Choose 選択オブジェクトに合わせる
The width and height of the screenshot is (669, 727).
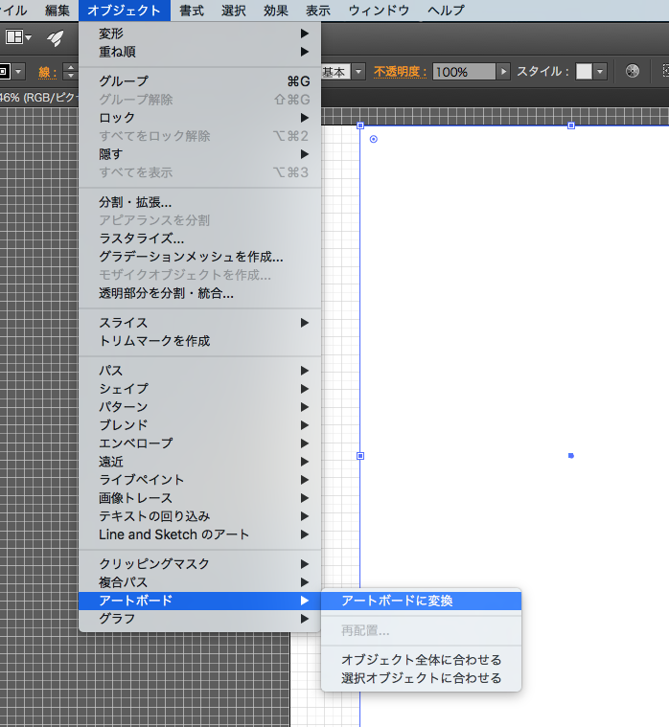point(422,678)
